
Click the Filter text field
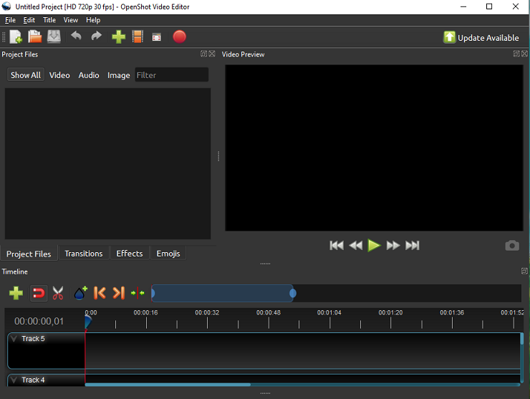pos(172,74)
